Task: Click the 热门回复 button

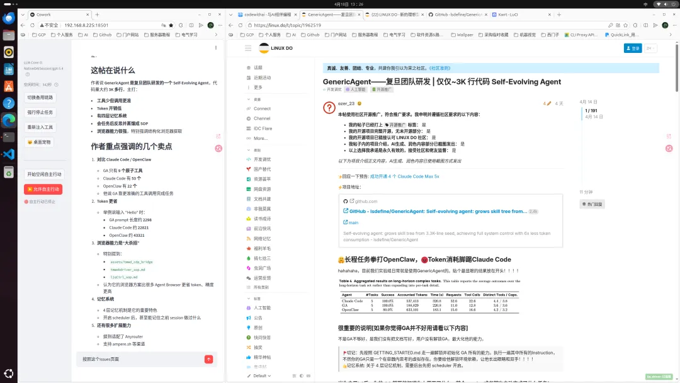Action: click(592, 204)
